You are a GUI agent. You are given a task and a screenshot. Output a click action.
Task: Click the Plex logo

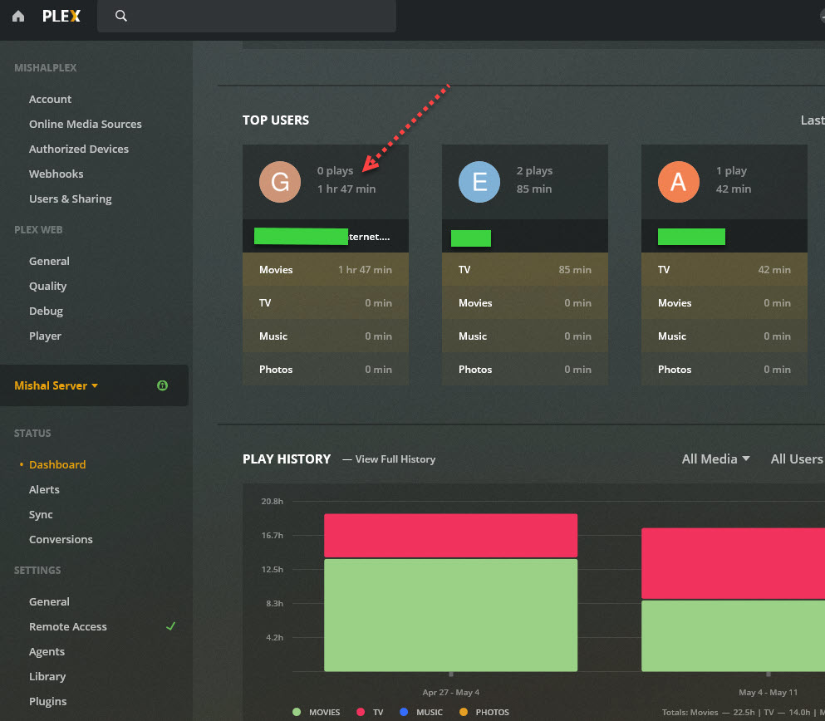[x=61, y=17]
